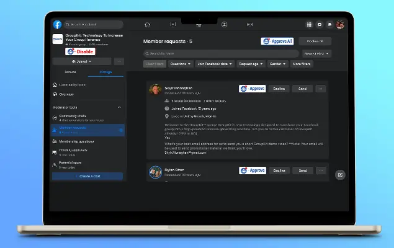Open the Home feed icon
Screen dimensions: 394x248
point(147,25)
